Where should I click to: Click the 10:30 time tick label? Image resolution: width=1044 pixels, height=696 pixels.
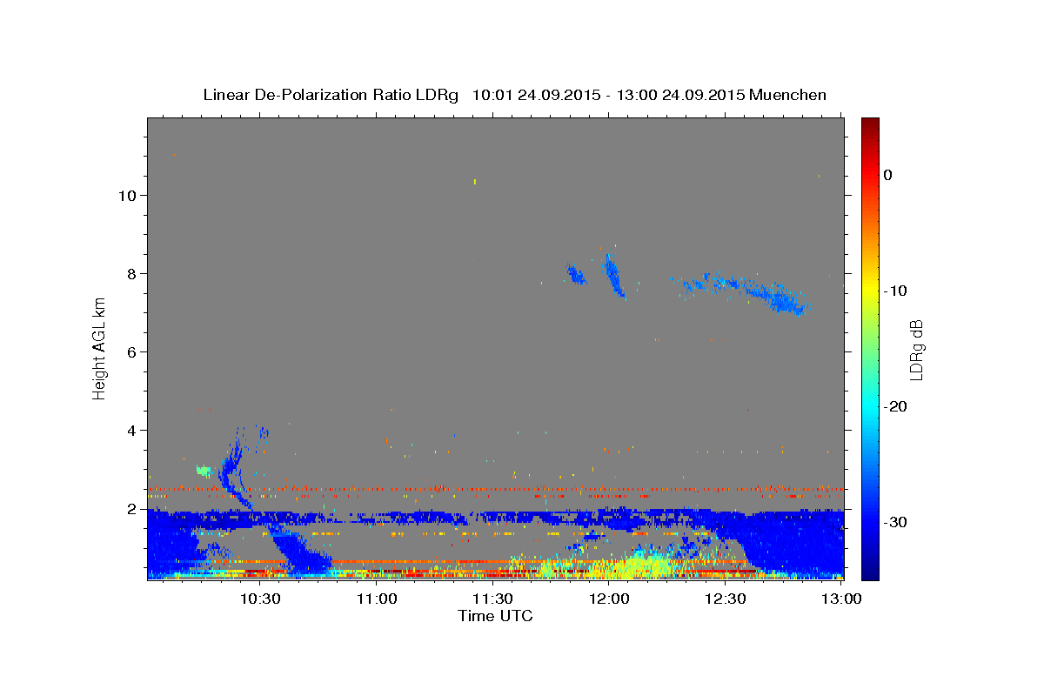tap(259, 599)
